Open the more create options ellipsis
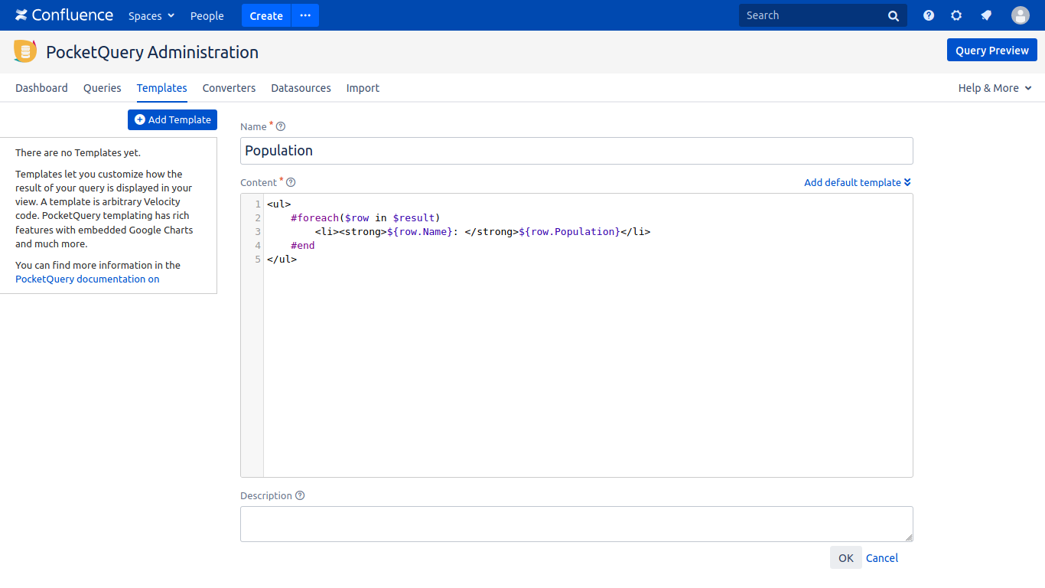Screen dimensions: 1045x588 (305, 15)
